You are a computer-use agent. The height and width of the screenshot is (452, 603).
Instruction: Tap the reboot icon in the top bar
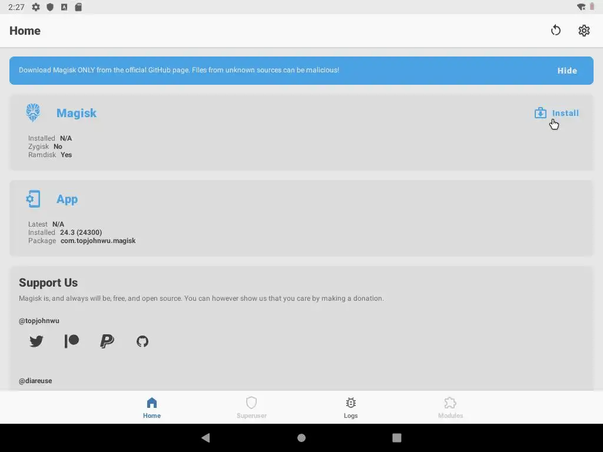point(556,31)
